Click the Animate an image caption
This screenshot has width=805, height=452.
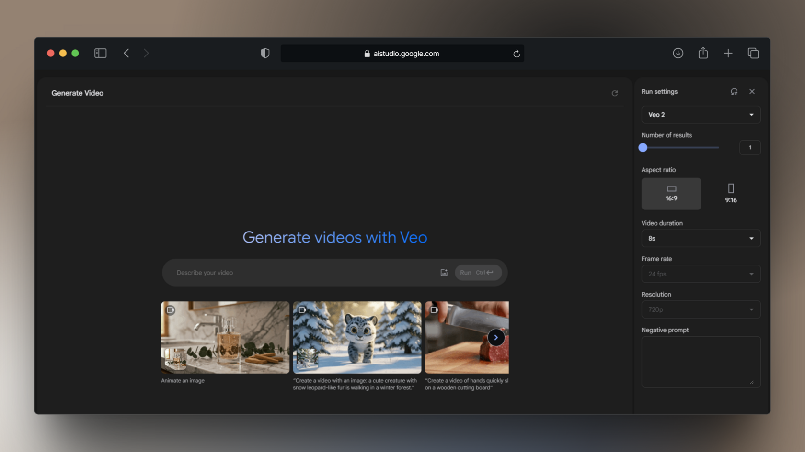tap(183, 381)
